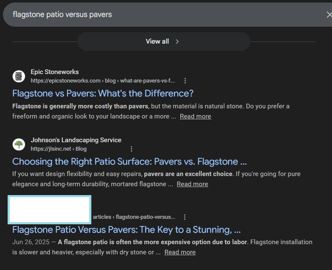Click Read more under Johnson's Landscaping snippet
332x270 pixels.
(192, 184)
